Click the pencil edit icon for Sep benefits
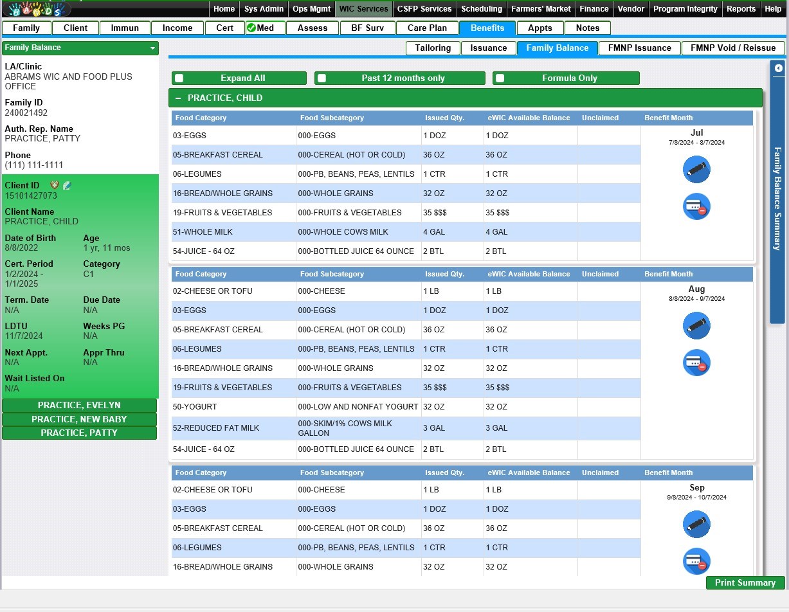 [x=696, y=525]
